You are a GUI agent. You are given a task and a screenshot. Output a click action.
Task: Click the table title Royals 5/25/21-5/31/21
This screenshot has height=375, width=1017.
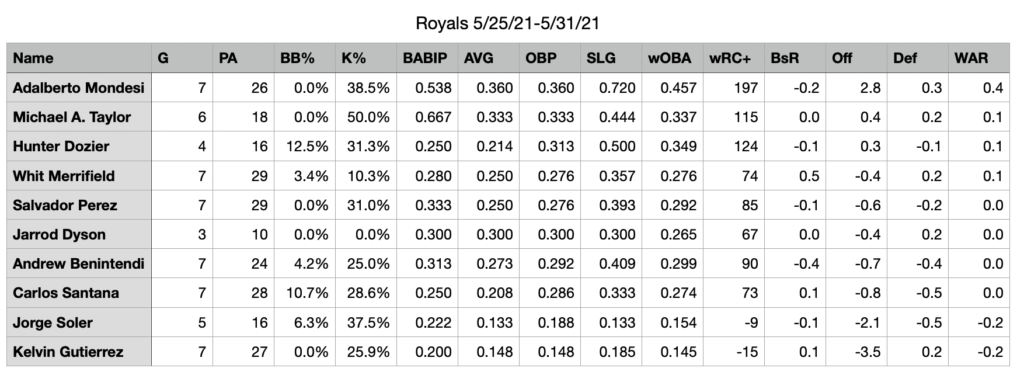(507, 23)
